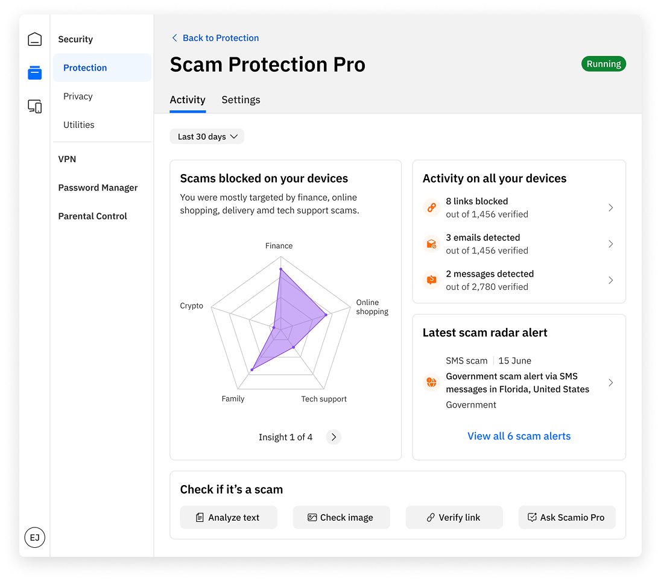Open Password Manager
This screenshot has width=661, height=581.
tap(98, 188)
